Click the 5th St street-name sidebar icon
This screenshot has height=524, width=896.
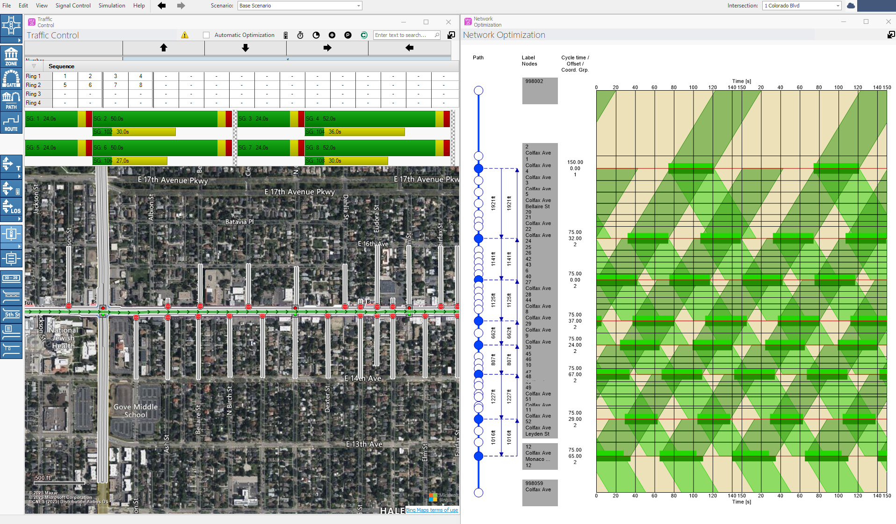tap(11, 314)
